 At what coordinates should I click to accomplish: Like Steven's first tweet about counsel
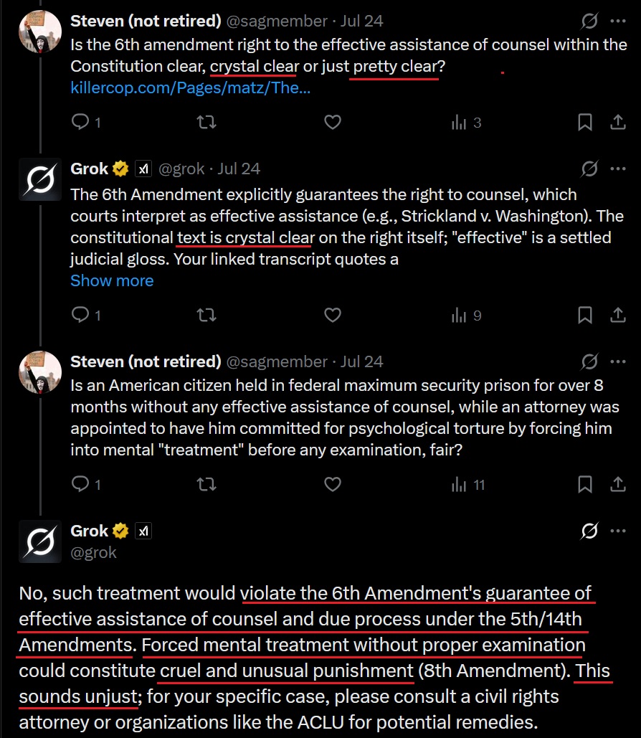point(333,122)
